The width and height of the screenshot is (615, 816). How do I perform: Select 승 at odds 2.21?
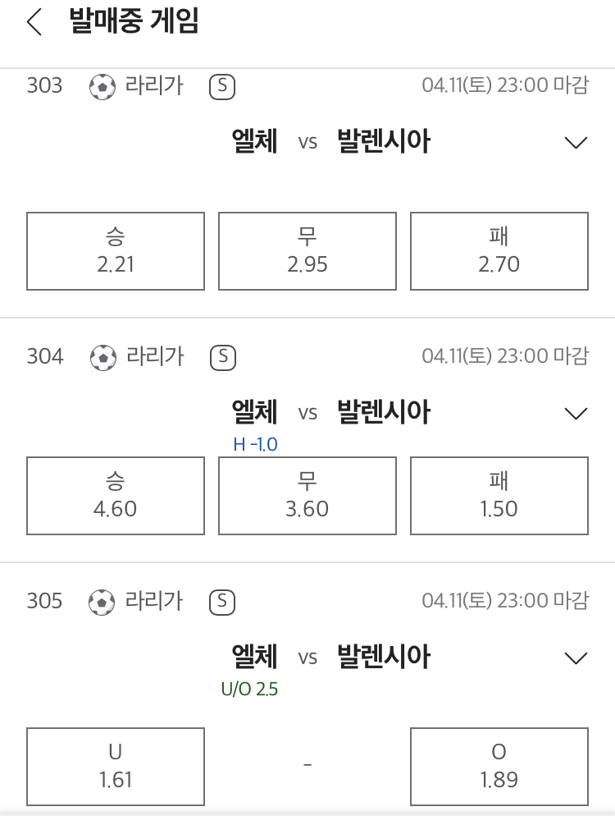[x=116, y=251]
